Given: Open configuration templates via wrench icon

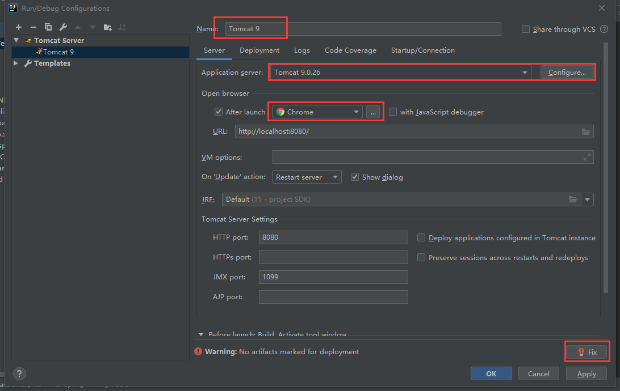Looking at the screenshot, I should point(62,27).
